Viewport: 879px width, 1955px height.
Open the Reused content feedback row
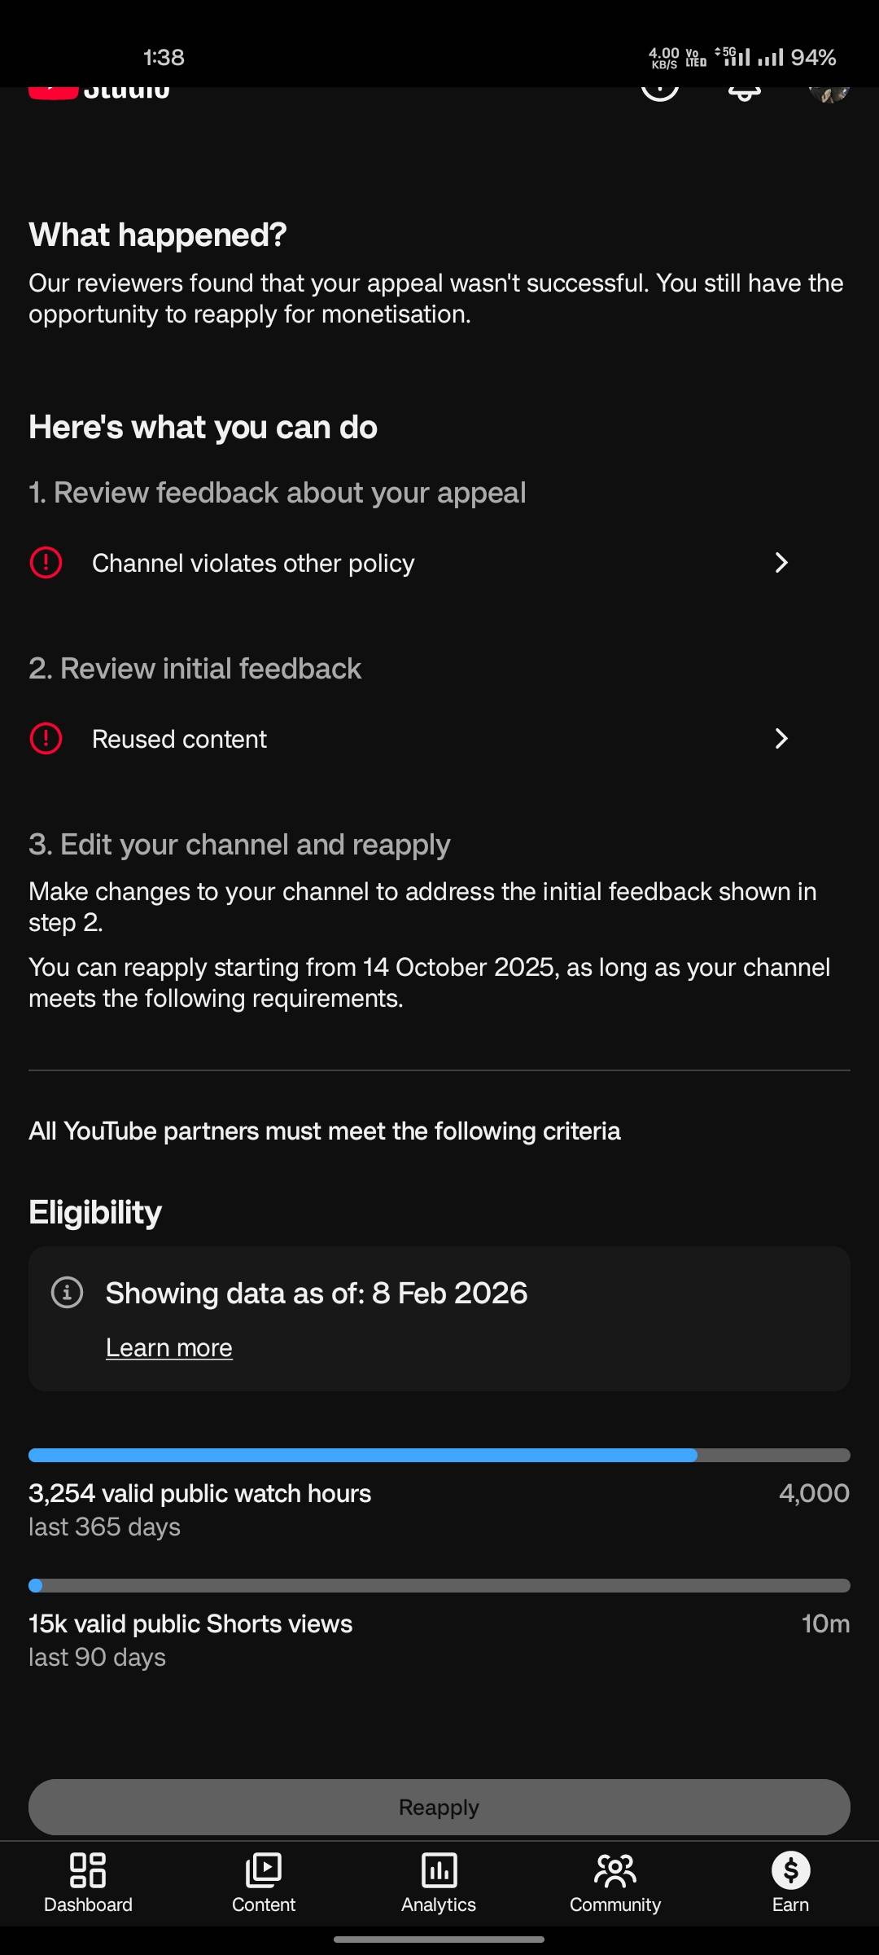click(179, 740)
